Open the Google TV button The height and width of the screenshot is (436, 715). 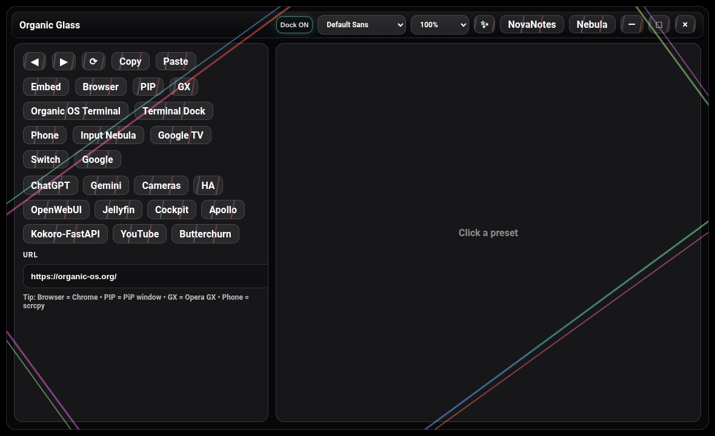click(181, 135)
